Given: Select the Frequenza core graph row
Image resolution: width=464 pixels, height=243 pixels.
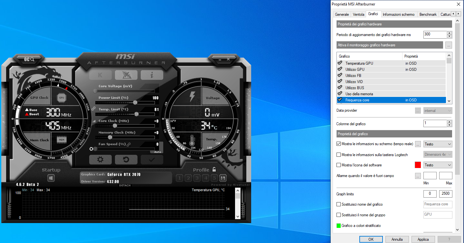Looking at the screenshot, I should click(391, 100).
